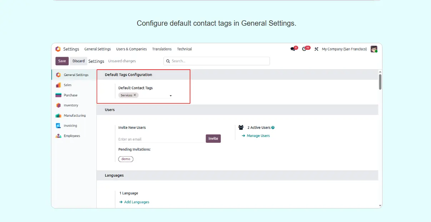The height and width of the screenshot is (222, 431).
Task: Click the Odoo Settings app logo
Action: (58, 49)
